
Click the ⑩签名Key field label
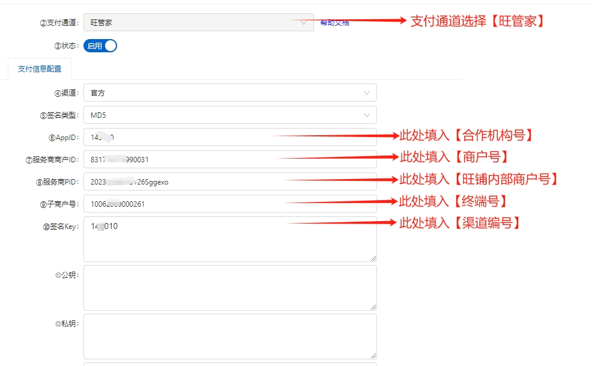[61, 227]
